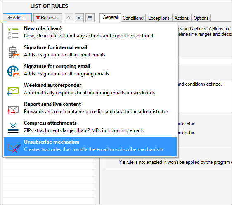Image resolution: width=232 pixels, height=205 pixels.
Task: Click the Signature for internal email building icon
Action: [14, 52]
